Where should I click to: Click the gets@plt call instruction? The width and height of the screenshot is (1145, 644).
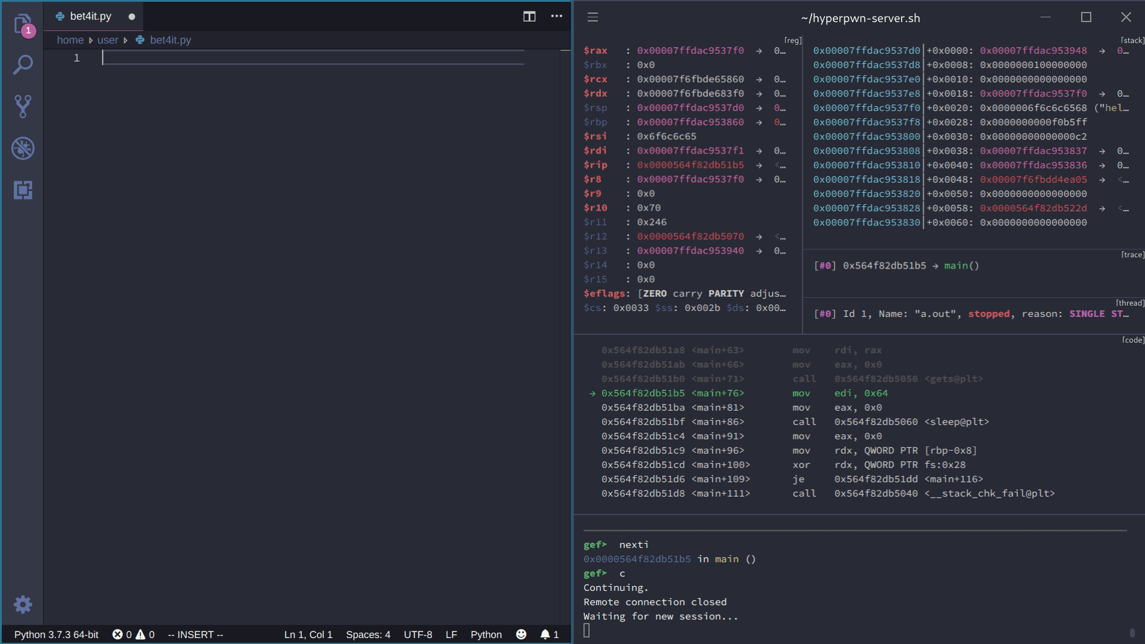point(792,379)
